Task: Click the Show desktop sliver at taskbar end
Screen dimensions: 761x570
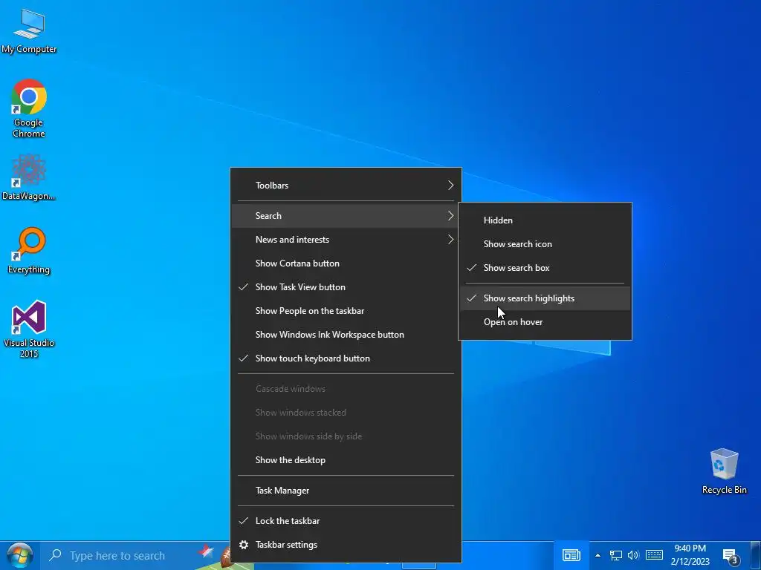Action: point(756,555)
